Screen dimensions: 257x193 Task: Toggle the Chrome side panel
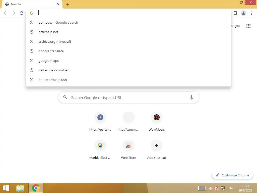point(235,13)
